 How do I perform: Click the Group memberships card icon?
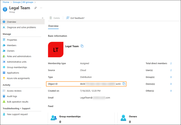[54, 118]
